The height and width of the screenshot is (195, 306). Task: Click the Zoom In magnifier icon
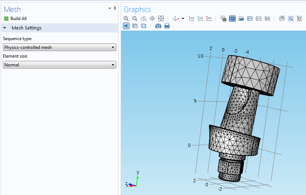126,19
